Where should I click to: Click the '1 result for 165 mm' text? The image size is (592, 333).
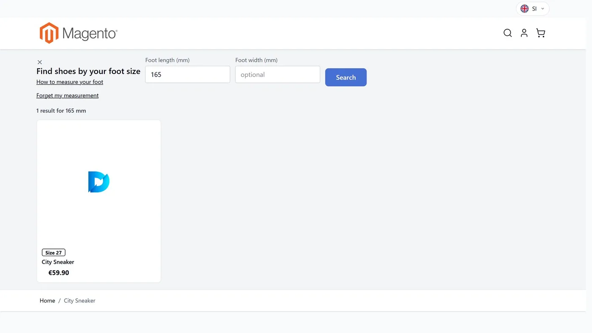pos(61,111)
